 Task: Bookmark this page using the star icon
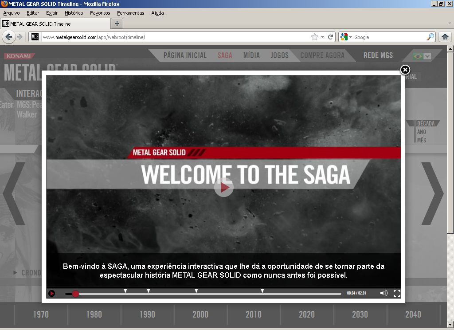[315, 37]
